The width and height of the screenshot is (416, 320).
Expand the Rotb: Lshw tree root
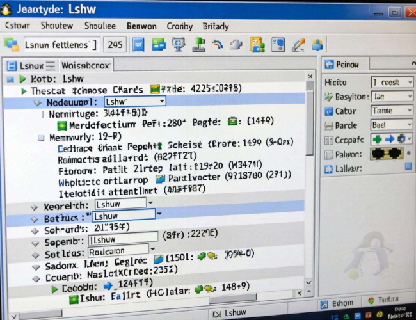(23, 79)
